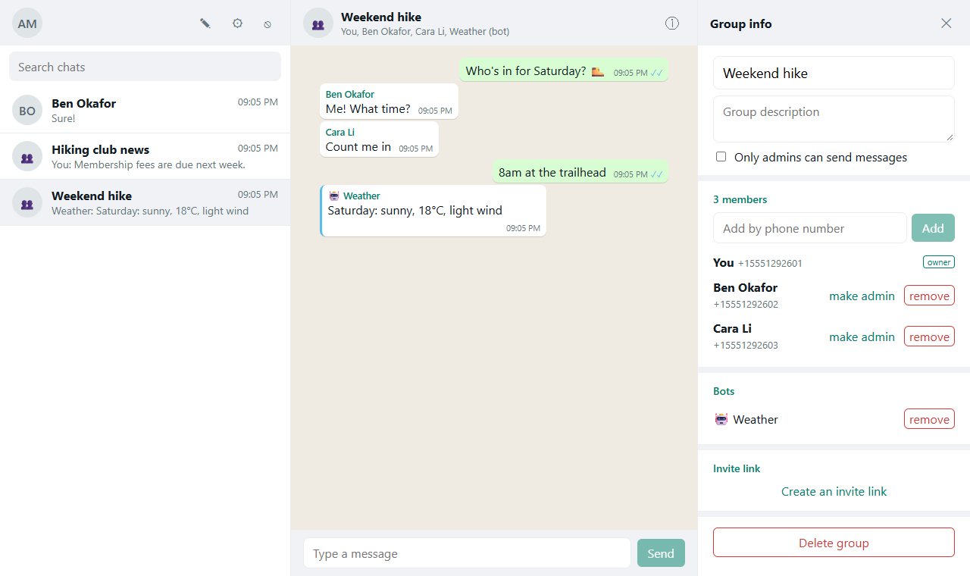
Task: Click the Delete group button
Action: pyautogui.click(x=834, y=543)
